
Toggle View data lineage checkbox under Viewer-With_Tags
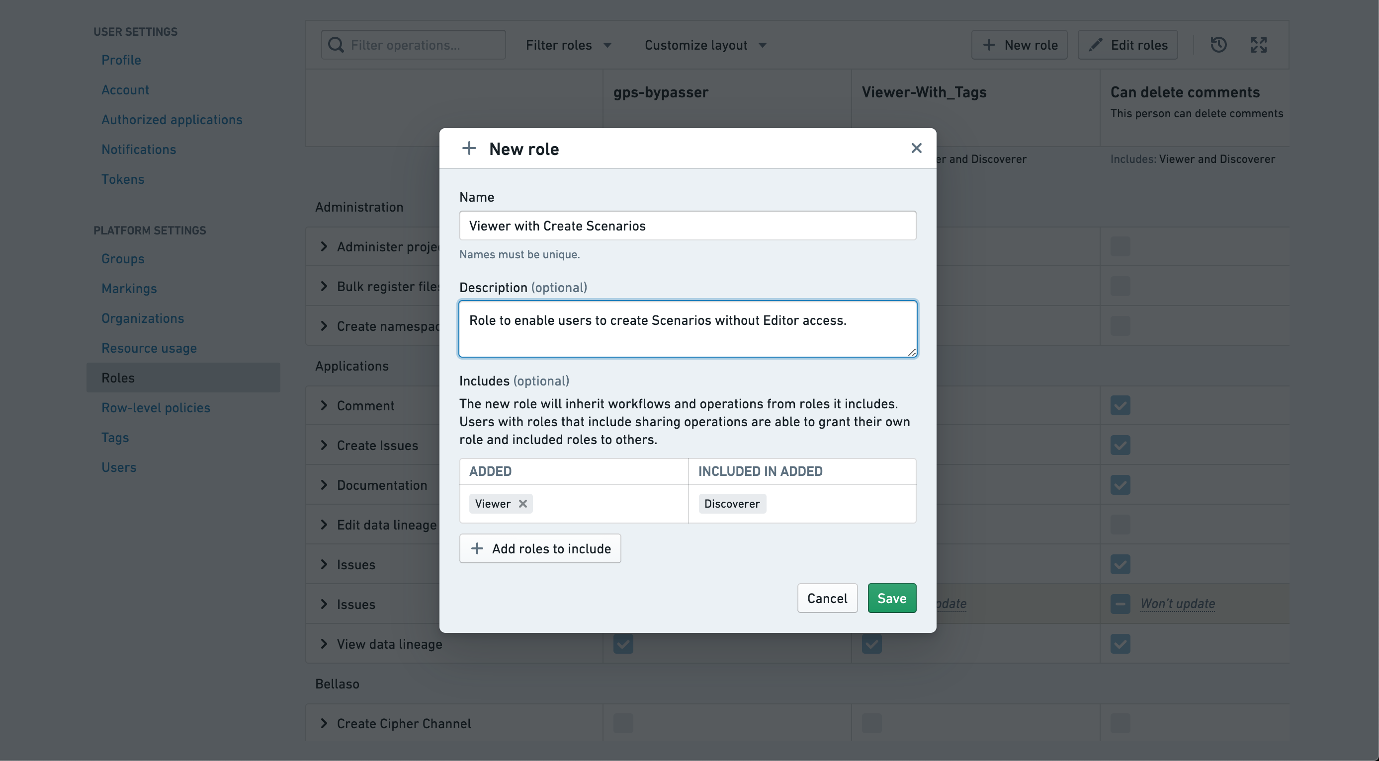pos(871,643)
